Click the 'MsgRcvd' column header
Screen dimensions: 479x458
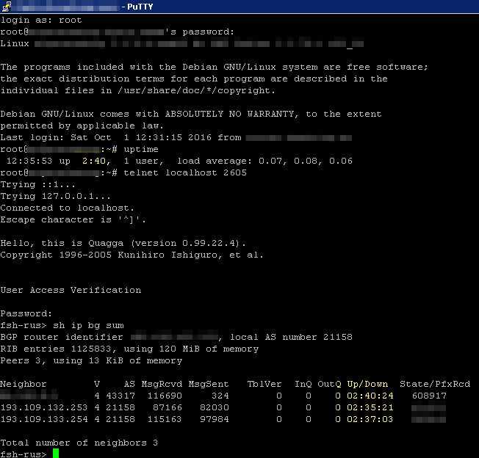tap(162, 384)
